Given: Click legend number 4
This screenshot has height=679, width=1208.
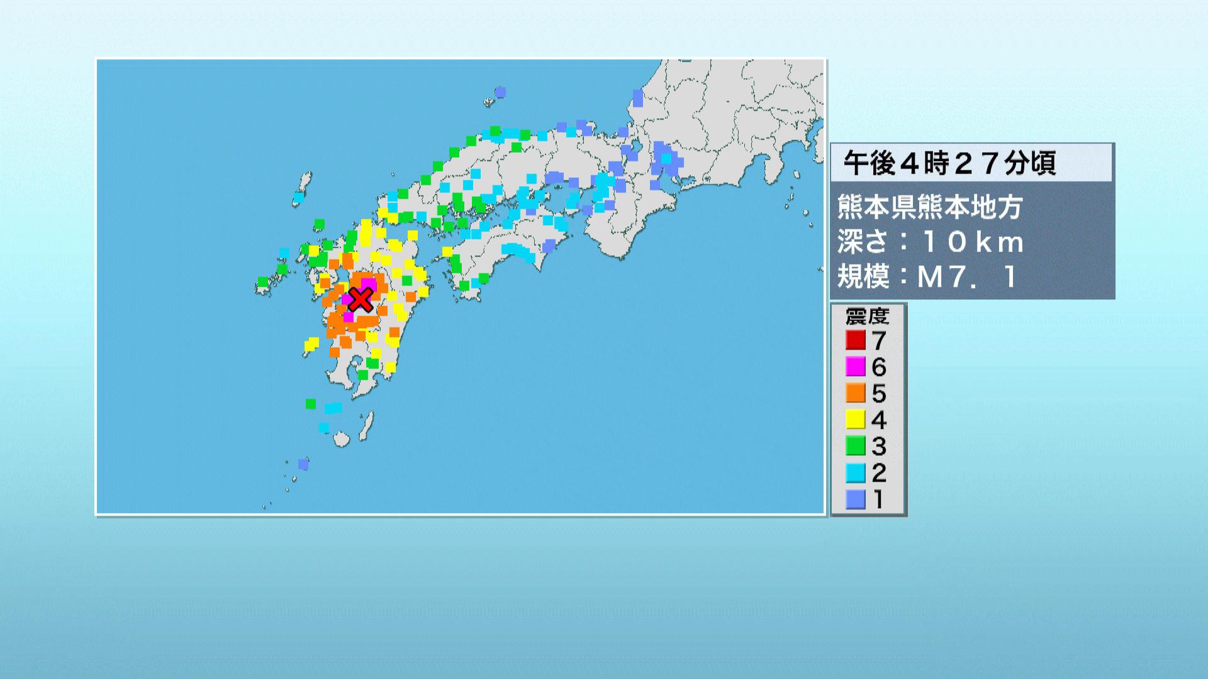Looking at the screenshot, I should pyautogui.click(x=879, y=420).
